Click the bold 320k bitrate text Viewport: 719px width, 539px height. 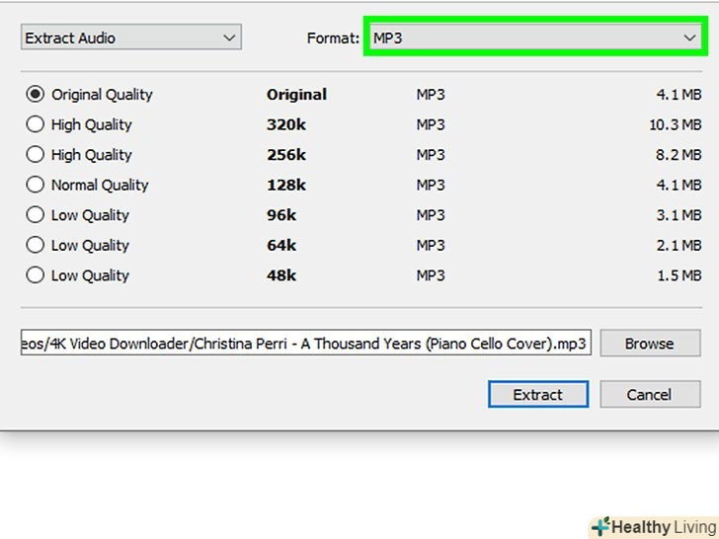point(286,124)
